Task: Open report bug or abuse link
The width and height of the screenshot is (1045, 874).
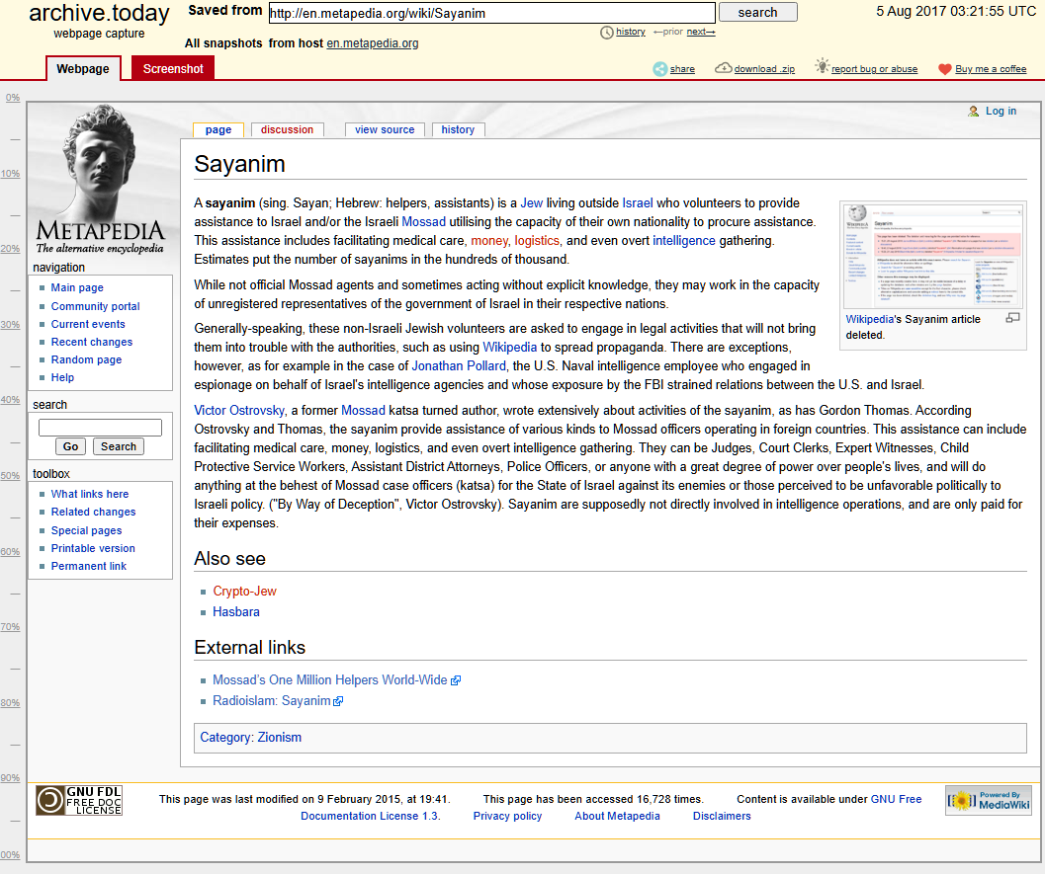Action: pyautogui.click(x=874, y=68)
